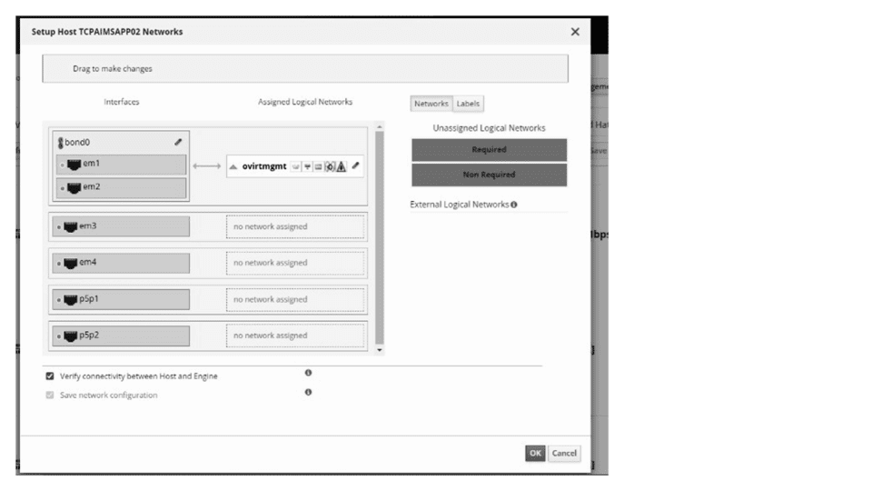This screenshot has width=872, height=491.
Task: Toggle the Save network configuration checkbox
Action: click(50, 395)
